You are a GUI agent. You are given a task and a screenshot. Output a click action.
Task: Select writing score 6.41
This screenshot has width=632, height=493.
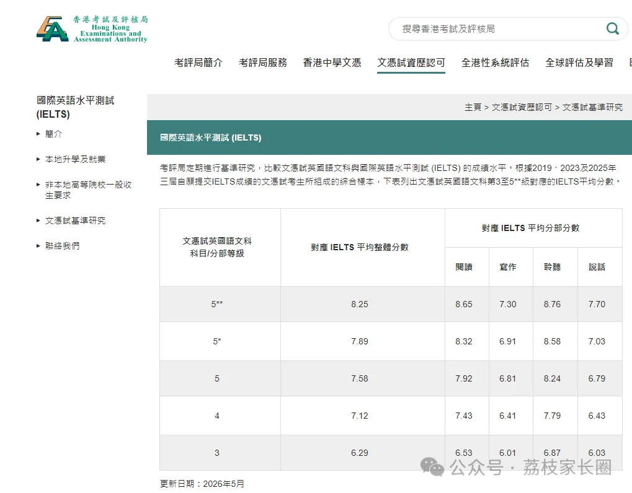(508, 416)
